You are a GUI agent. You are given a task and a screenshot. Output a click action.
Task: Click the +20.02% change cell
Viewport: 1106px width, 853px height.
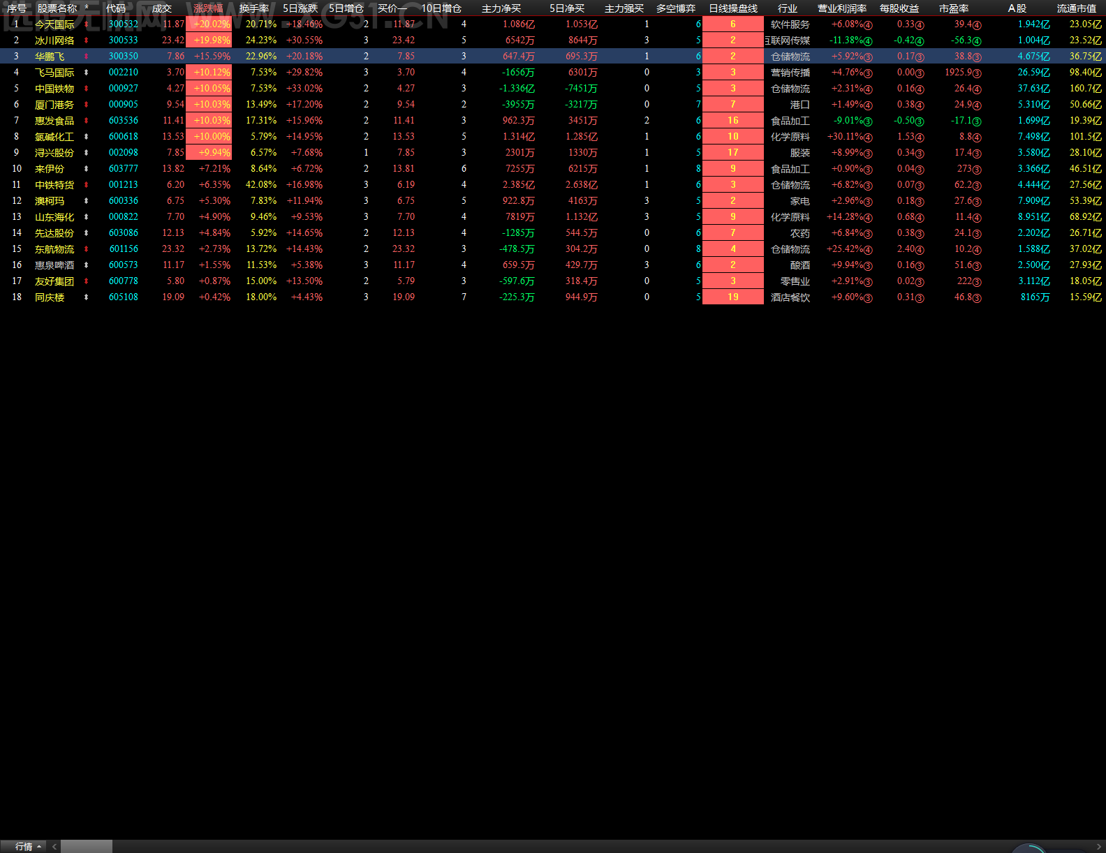[x=209, y=24]
